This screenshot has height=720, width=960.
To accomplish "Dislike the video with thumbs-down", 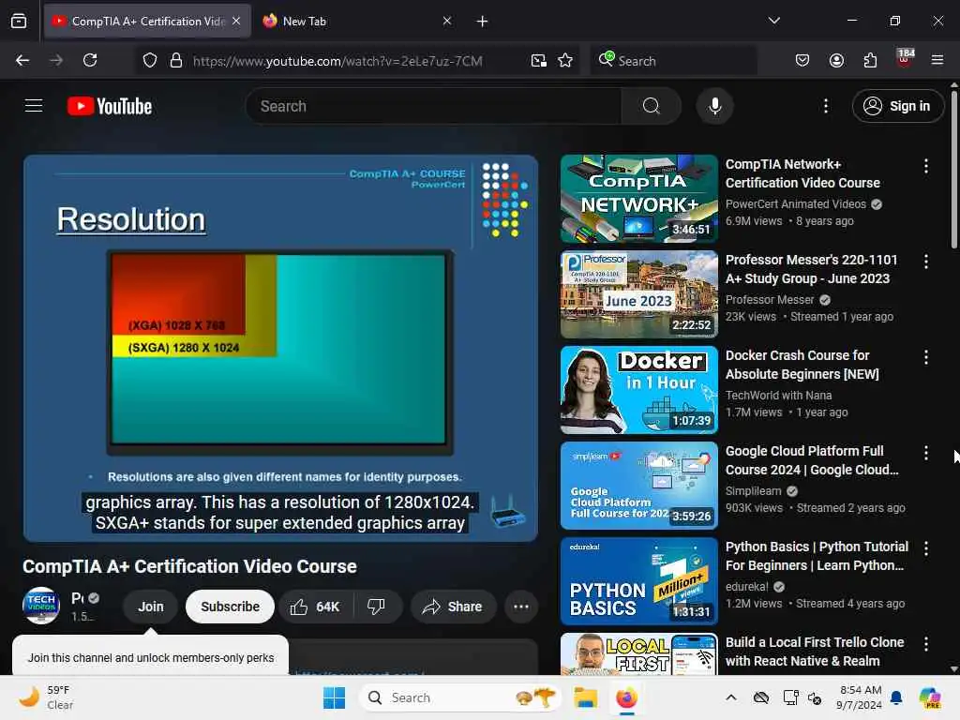I will click(377, 607).
